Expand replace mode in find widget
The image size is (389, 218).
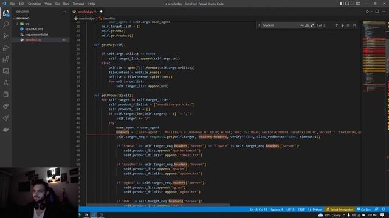coord(259,25)
